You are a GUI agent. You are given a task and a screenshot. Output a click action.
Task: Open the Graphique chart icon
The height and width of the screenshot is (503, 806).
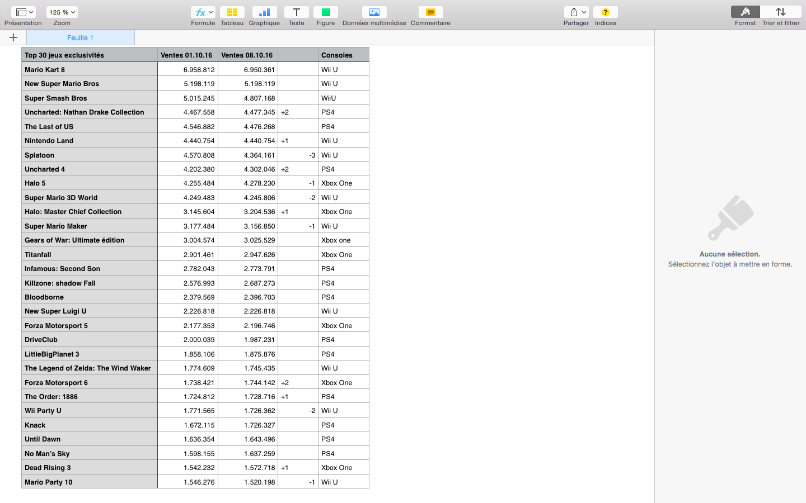(264, 12)
